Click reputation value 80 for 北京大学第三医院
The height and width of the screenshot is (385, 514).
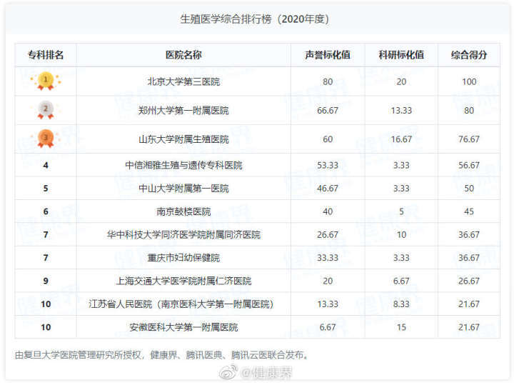pos(328,81)
